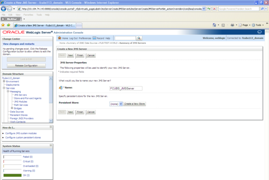This screenshot has height=180, width=269.
Task: Open the McAfee toolbar dropdown arrow
Action: pos(24,19)
